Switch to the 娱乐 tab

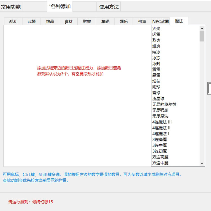click(x=124, y=21)
